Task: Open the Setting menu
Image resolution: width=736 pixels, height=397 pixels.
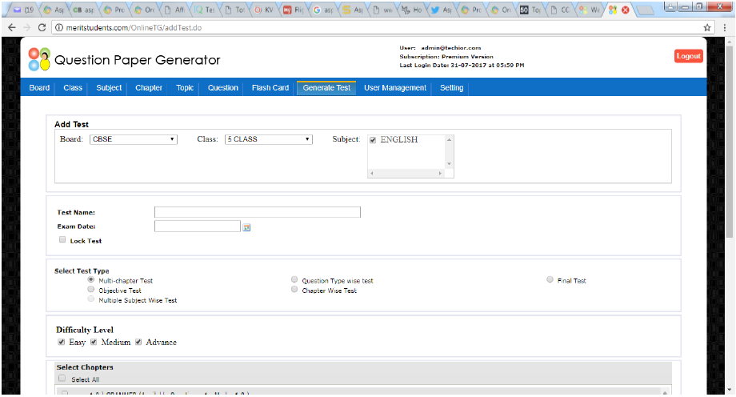Action: click(x=451, y=88)
